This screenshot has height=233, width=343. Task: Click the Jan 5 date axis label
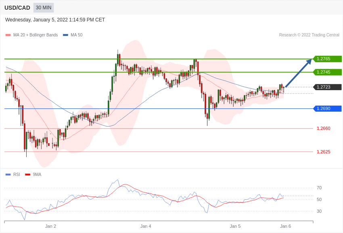[235, 226]
